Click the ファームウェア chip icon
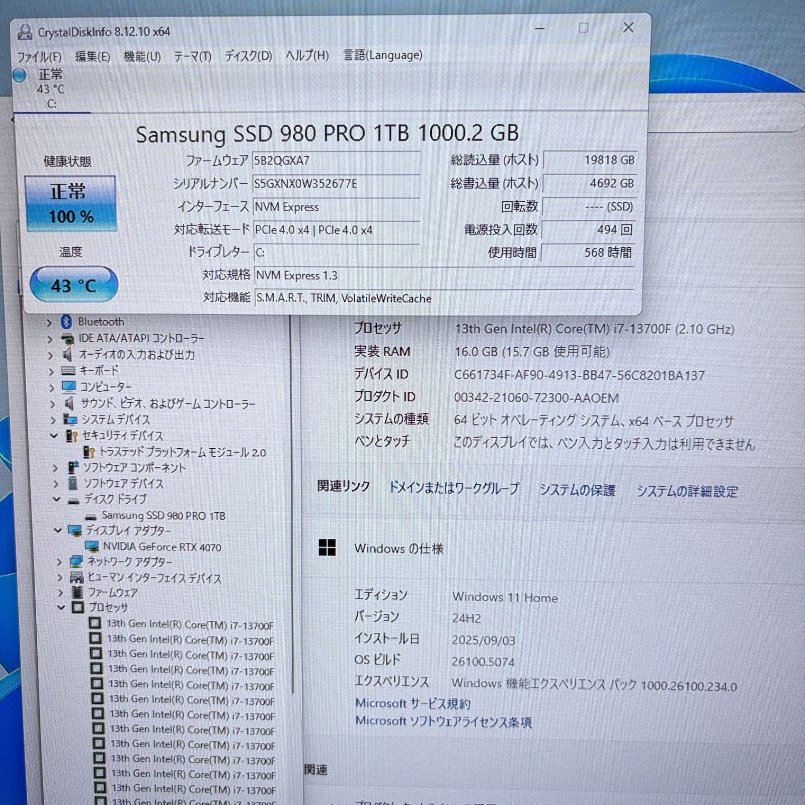The image size is (805, 805). pos(77,592)
